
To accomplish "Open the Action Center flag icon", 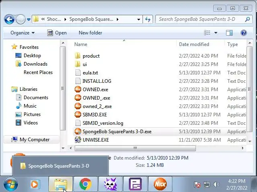I will [197, 185].
